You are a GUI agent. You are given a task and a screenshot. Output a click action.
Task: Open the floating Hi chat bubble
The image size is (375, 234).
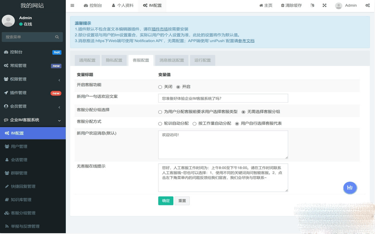[350, 188]
